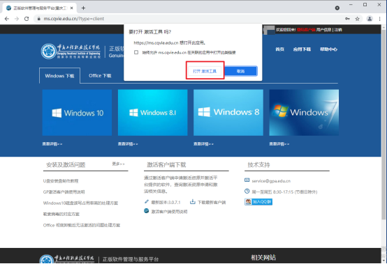Click the download icon for latest client

(193, 202)
